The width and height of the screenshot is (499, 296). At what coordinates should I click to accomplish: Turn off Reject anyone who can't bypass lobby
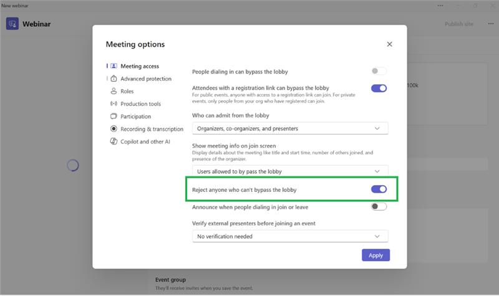(379, 189)
